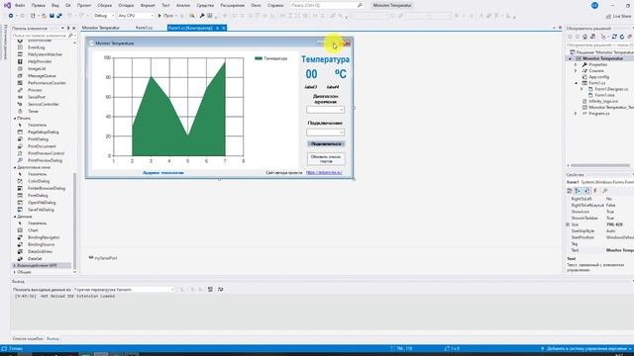Open the Any CPU platform dropdown
This screenshot has height=356, width=634.
coord(136,16)
